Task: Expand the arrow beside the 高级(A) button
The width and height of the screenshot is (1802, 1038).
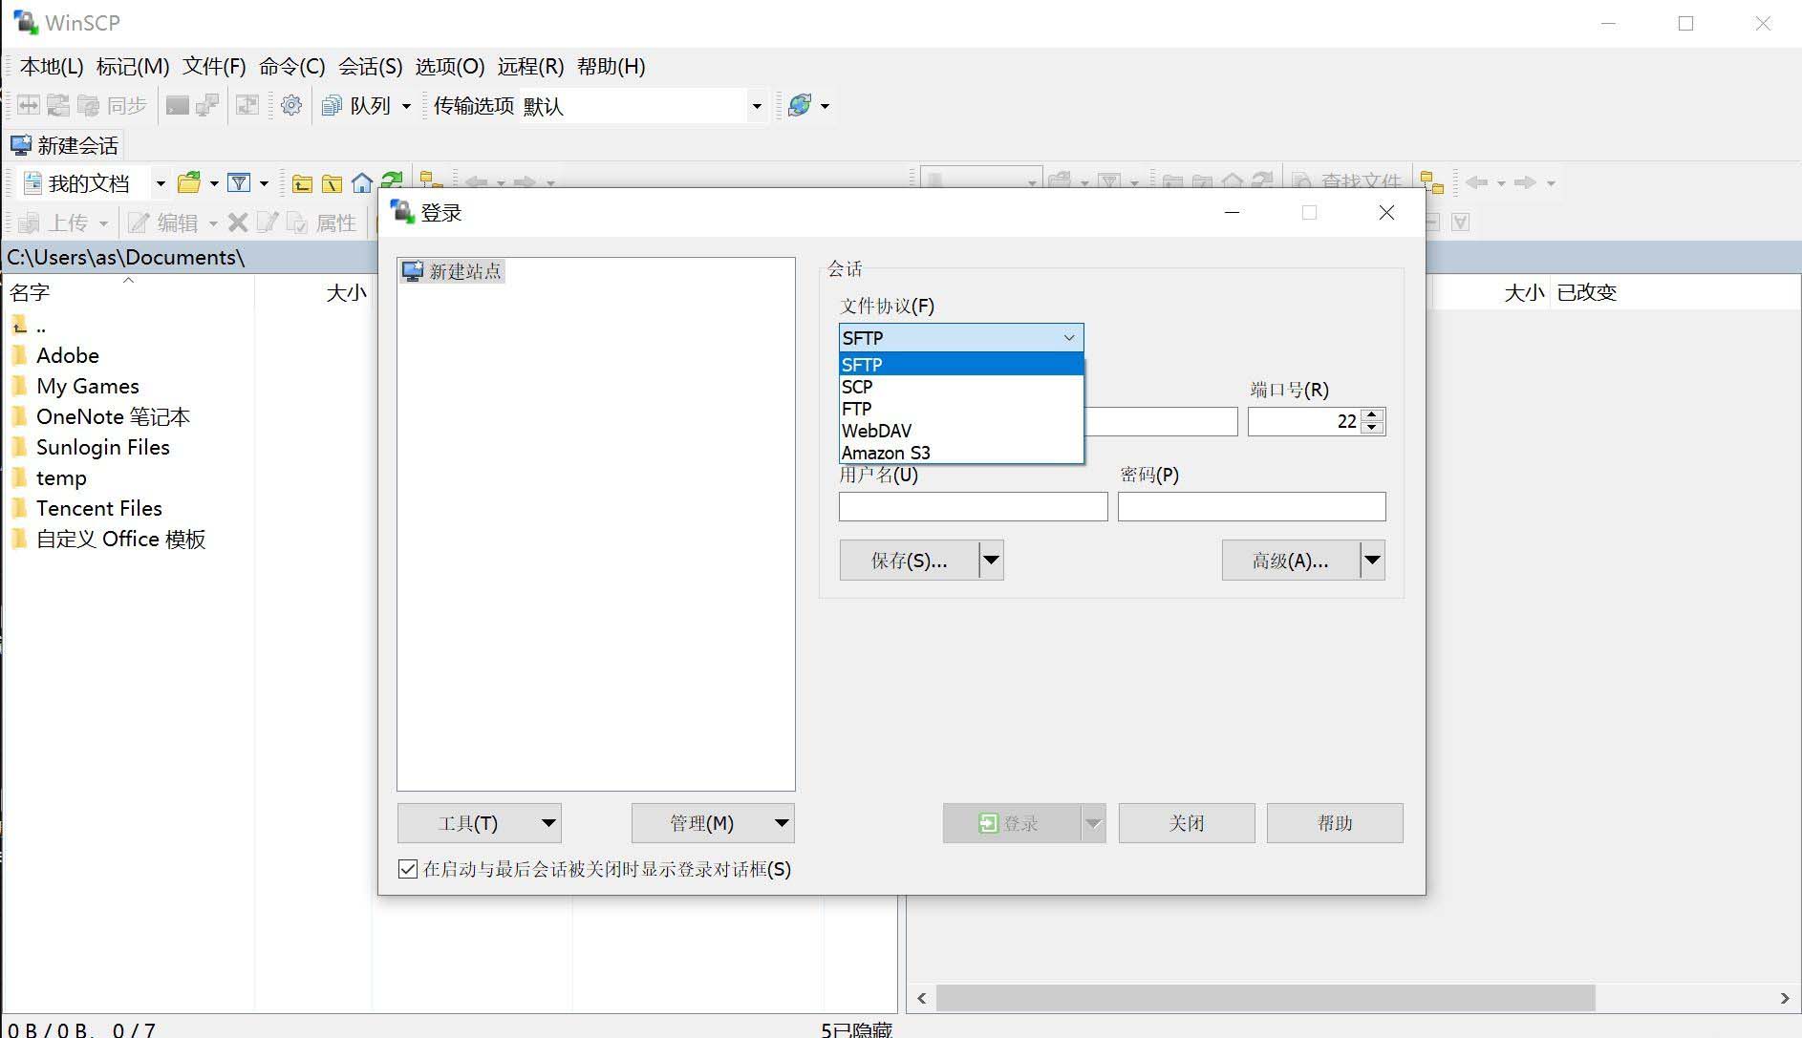Action: (1373, 561)
